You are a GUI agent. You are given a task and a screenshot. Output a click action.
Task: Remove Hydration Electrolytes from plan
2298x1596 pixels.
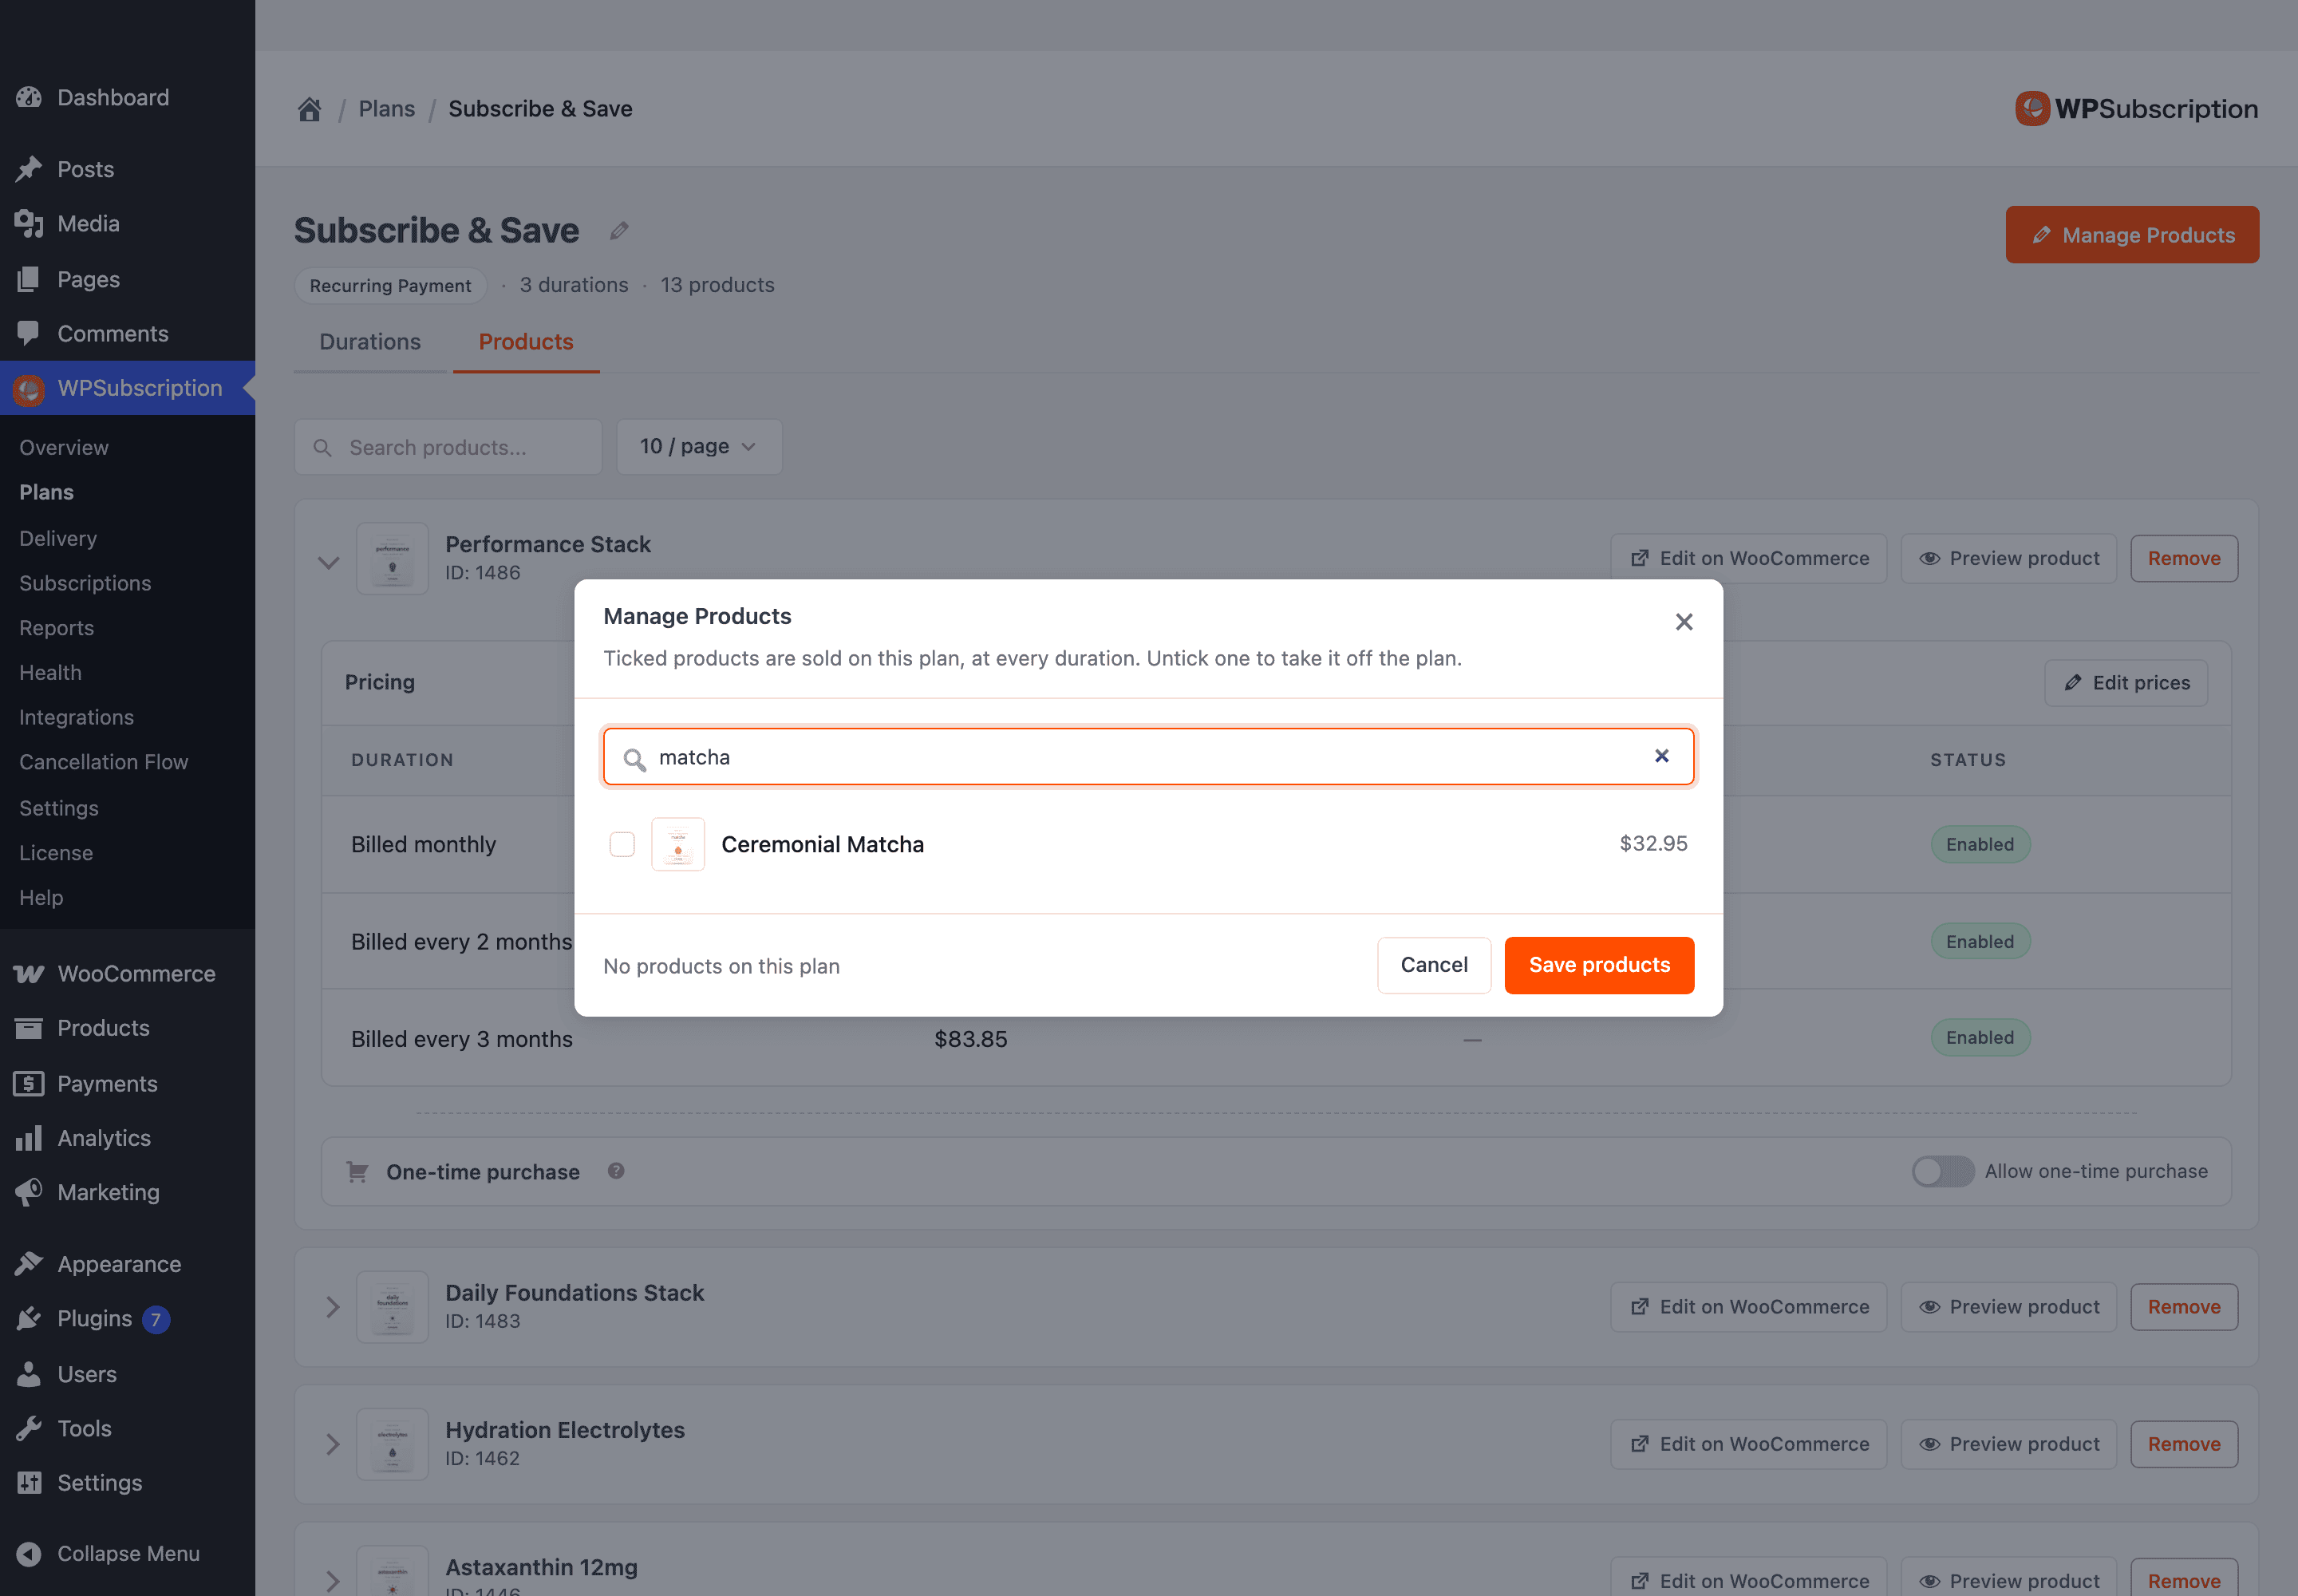point(2184,1444)
